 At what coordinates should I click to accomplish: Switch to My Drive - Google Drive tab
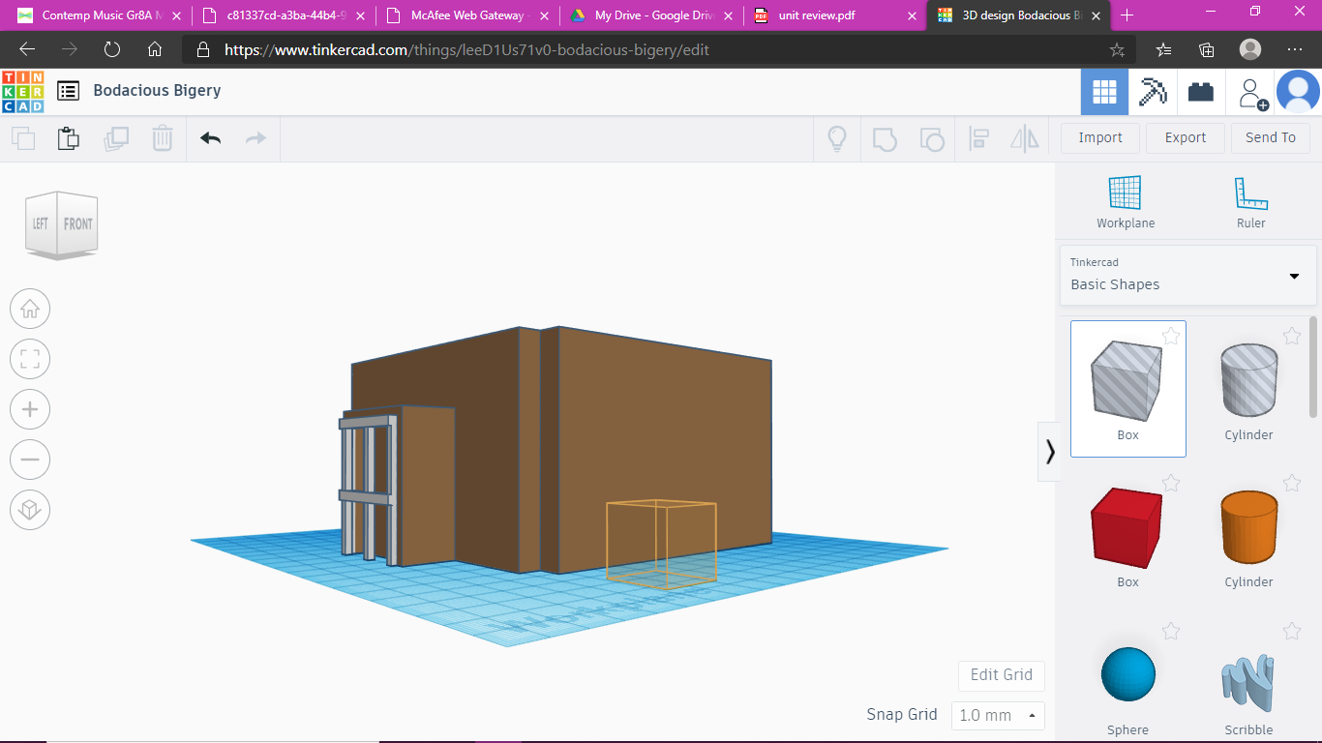pos(650,15)
